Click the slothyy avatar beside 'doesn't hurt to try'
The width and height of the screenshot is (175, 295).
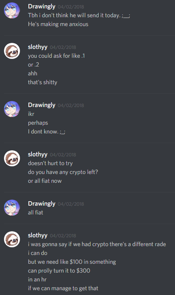pyautogui.click(x=12, y=158)
